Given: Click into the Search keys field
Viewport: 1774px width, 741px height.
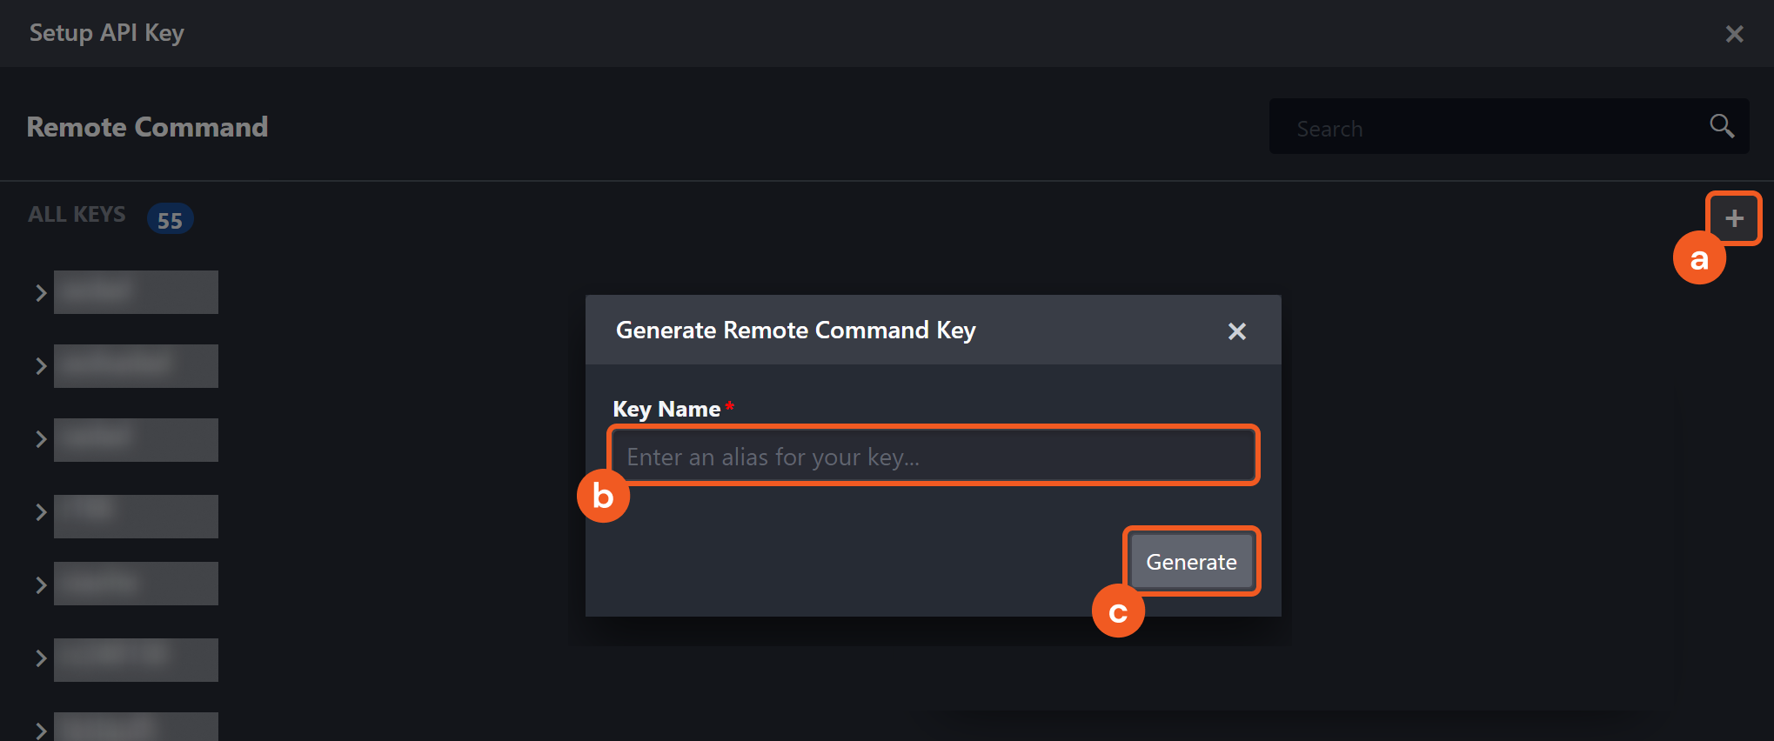Looking at the screenshot, I should click(1488, 128).
